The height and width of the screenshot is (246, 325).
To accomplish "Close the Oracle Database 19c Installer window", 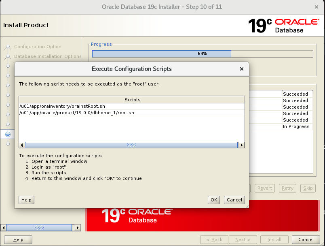I will tap(316, 7).
